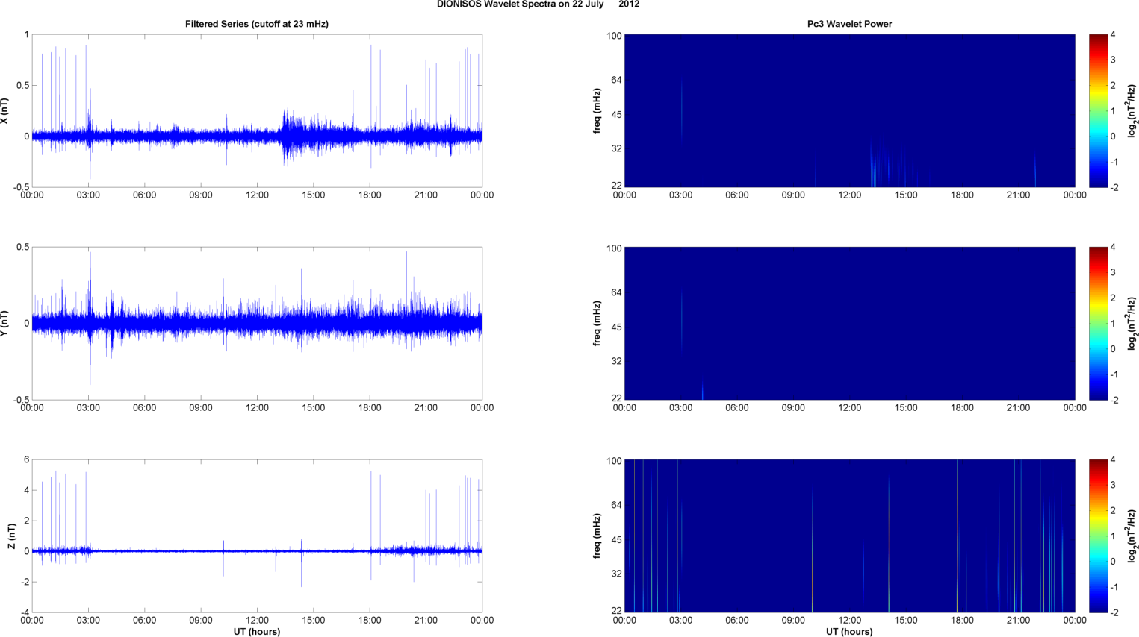1139x637 pixels.
Task: Click the '64' frequency tick of the middle spectrogram
Action: [x=617, y=292]
